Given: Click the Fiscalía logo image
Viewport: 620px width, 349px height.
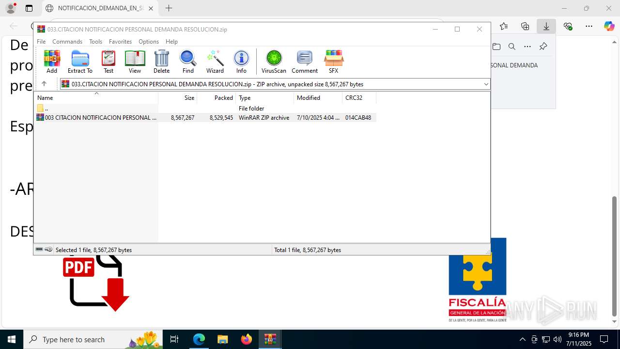Looking at the screenshot, I should pyautogui.click(x=478, y=280).
